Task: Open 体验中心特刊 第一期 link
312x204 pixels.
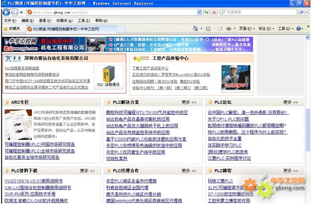Action: coord(165,88)
